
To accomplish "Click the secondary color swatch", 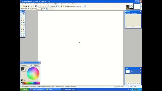I will (24, 70).
